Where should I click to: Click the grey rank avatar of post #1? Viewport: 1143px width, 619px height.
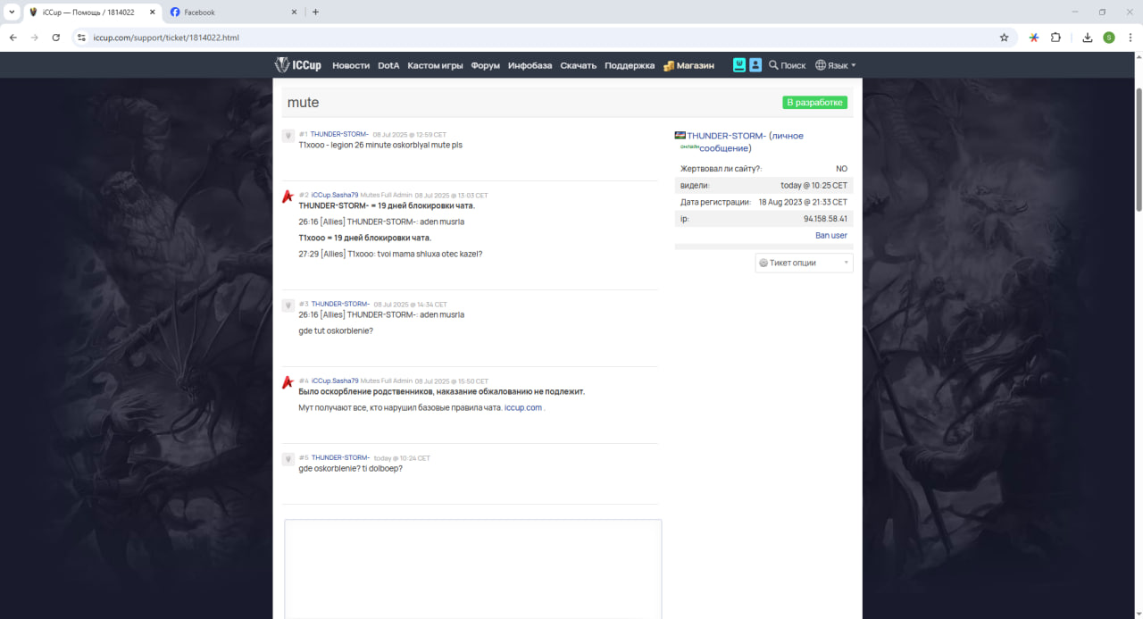(288, 136)
